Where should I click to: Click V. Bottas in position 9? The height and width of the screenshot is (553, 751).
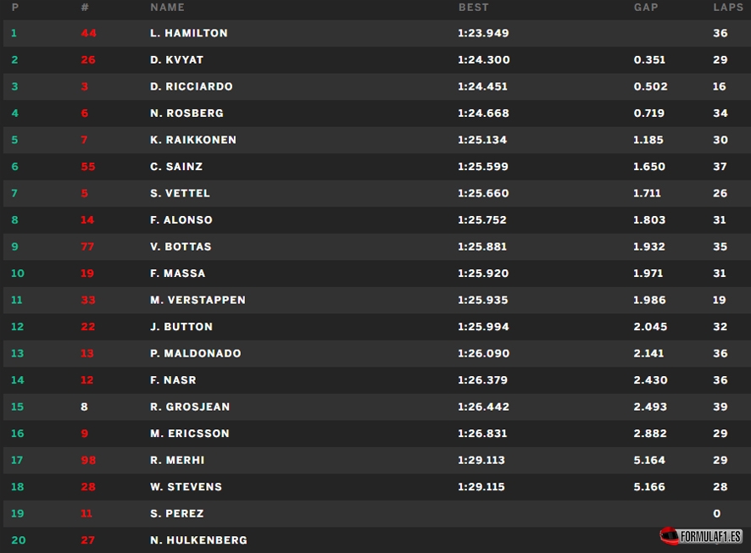pos(181,246)
